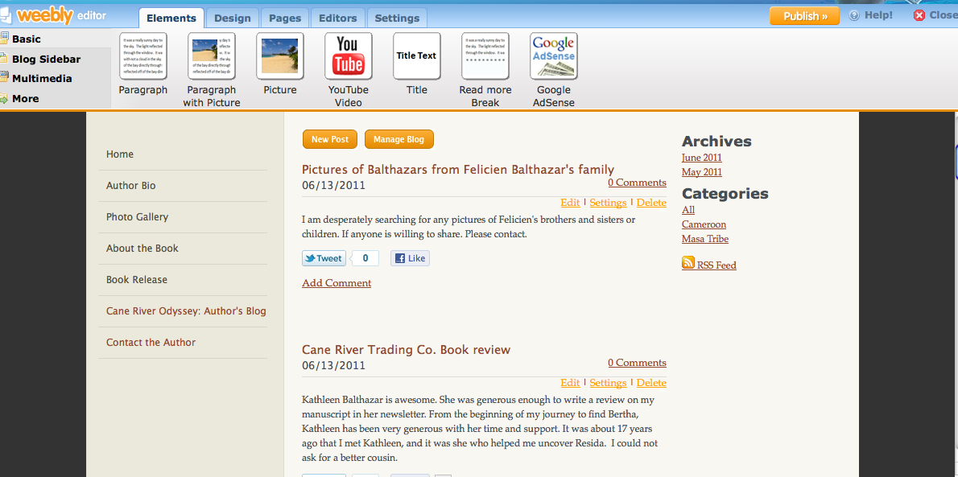Choose the Picture element icon
958x477 pixels.
pyautogui.click(x=279, y=56)
